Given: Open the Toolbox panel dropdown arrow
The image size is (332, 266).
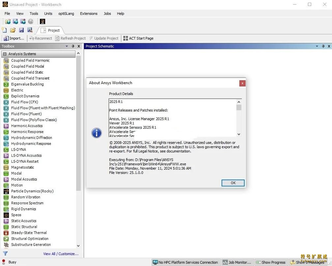Looking at the screenshot, I should point(67,46).
